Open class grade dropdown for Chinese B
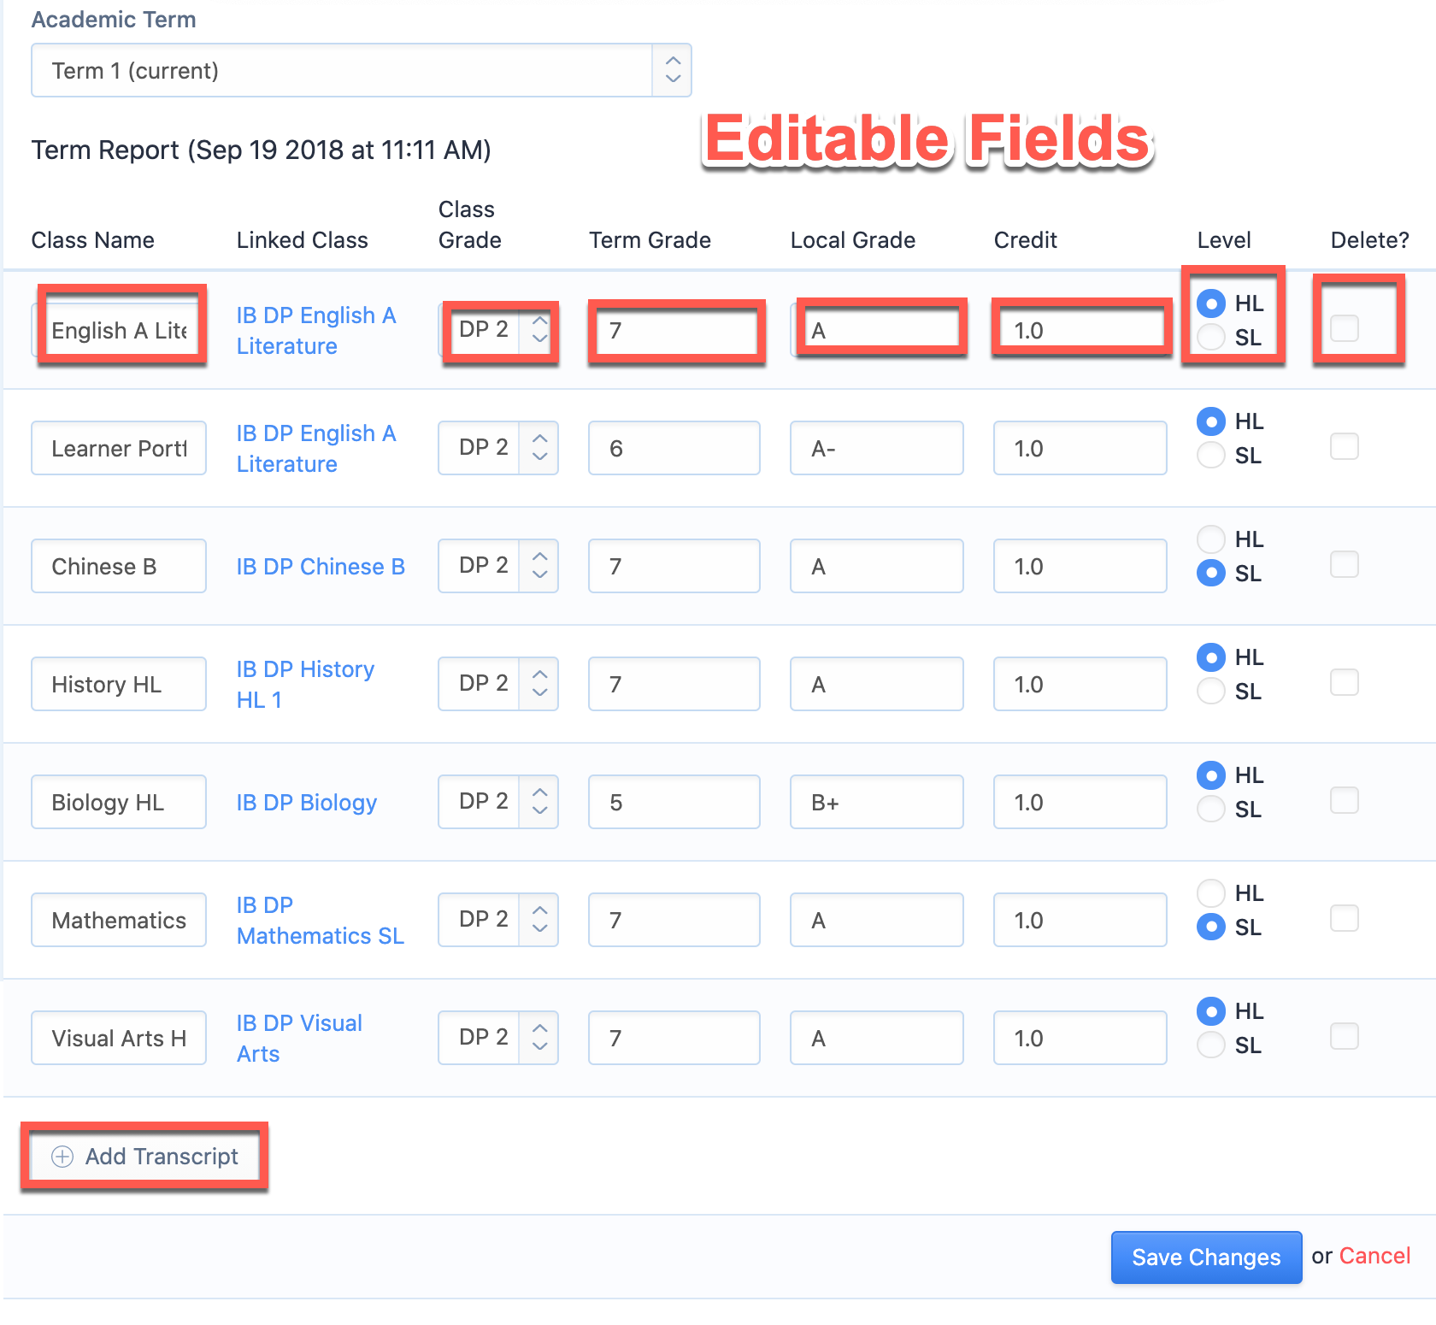 pos(498,566)
